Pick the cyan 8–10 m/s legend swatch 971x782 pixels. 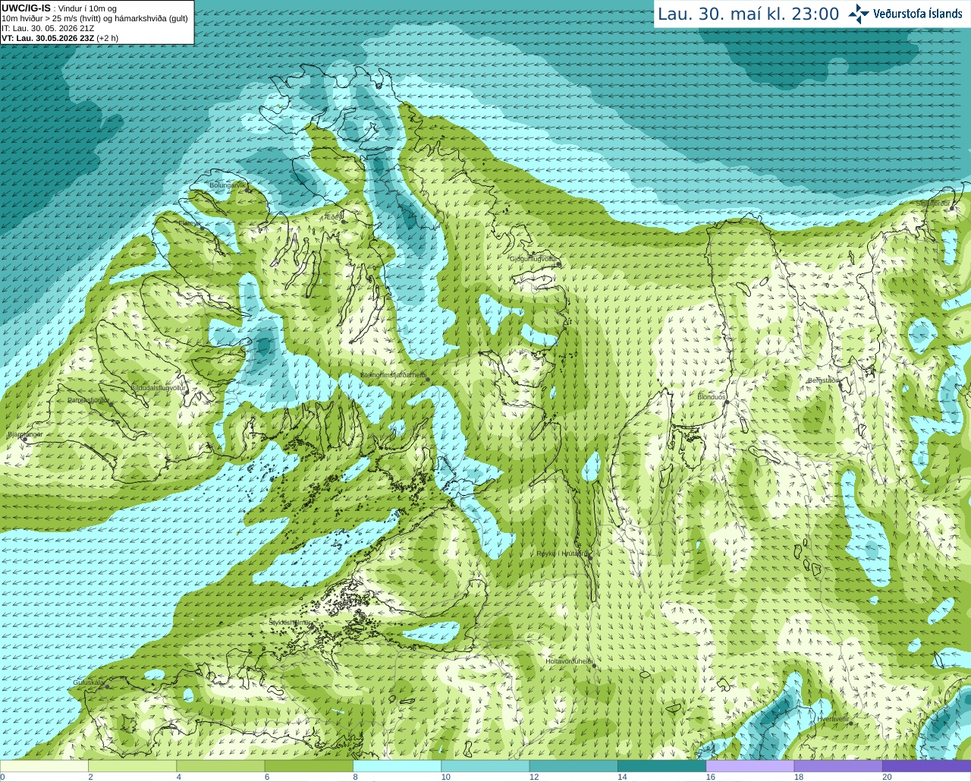(x=397, y=766)
